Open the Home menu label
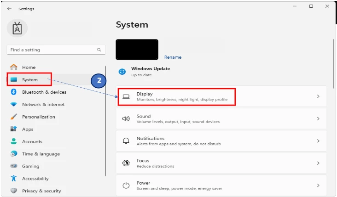This screenshot has height=197, width=337. click(x=29, y=68)
